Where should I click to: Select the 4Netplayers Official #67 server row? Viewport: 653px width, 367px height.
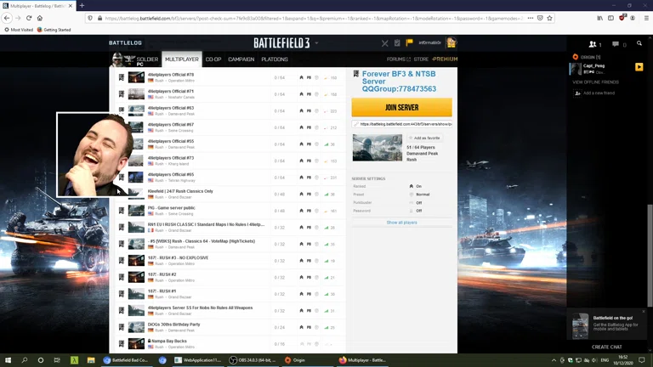(230, 127)
